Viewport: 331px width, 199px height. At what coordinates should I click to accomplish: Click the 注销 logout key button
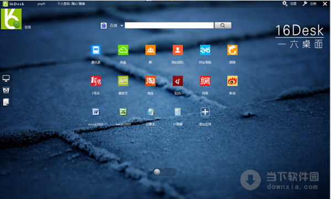[309, 4]
